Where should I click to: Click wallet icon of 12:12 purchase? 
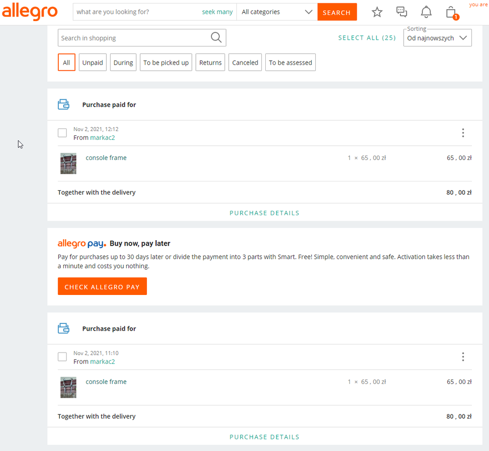point(64,104)
